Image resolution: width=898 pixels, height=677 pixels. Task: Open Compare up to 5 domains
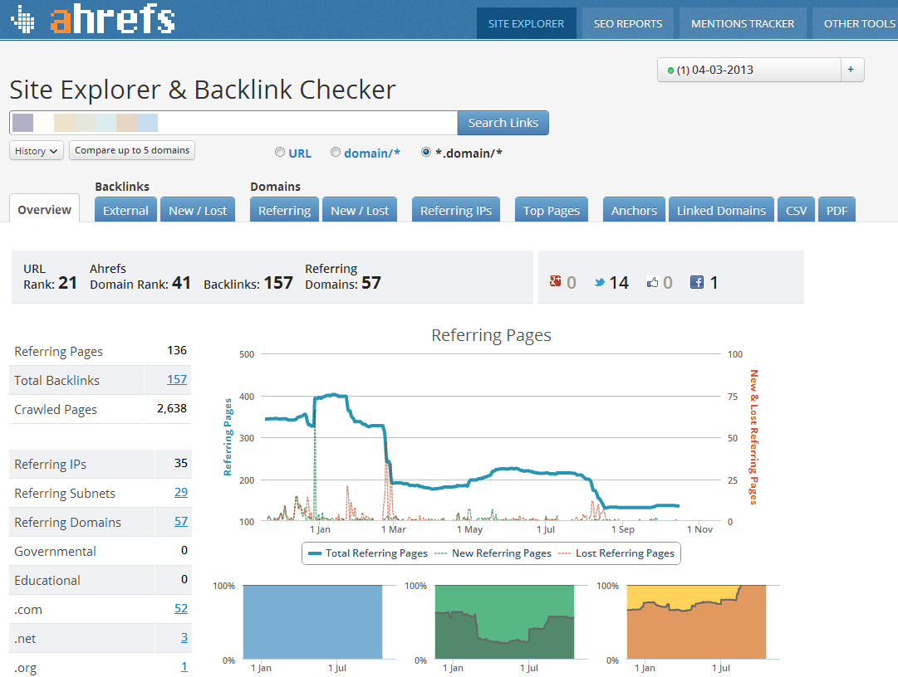[133, 150]
